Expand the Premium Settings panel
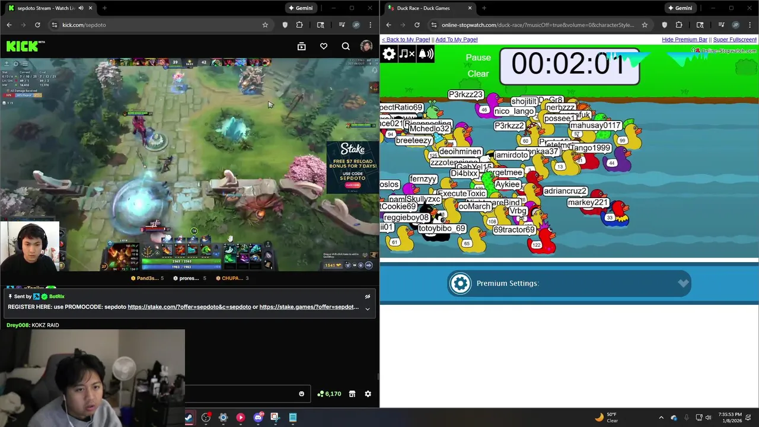Screen dimensions: 759x427 point(683,283)
